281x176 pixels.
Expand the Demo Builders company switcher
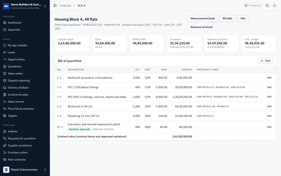point(45,6)
